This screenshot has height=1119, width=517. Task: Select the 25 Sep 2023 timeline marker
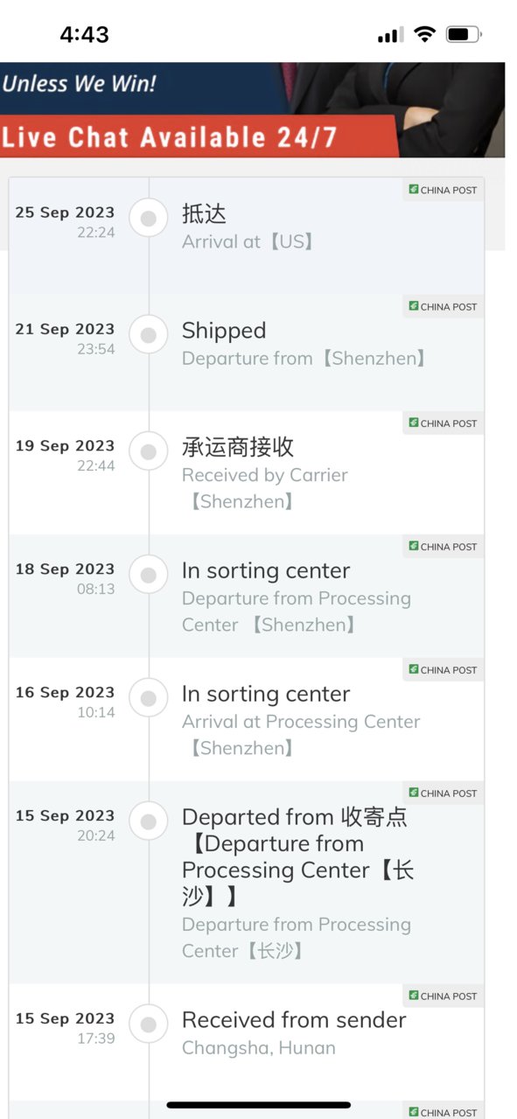[x=149, y=218]
